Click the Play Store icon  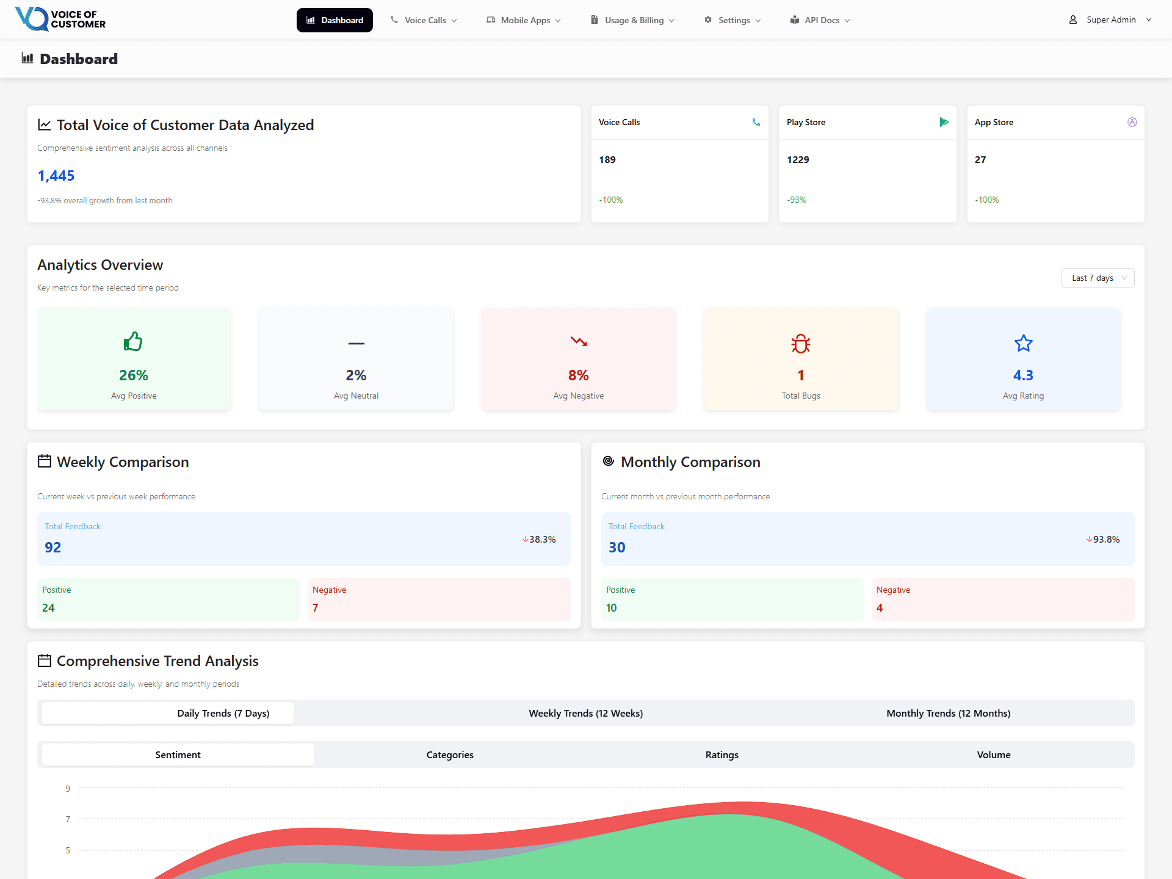pos(944,122)
